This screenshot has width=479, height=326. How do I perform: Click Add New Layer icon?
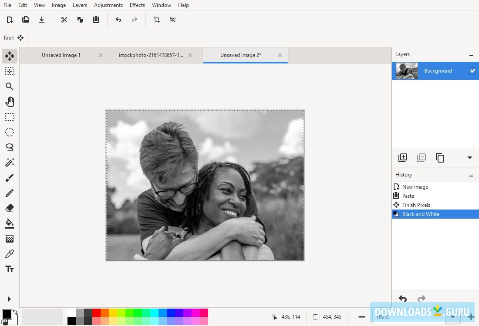[x=403, y=158]
